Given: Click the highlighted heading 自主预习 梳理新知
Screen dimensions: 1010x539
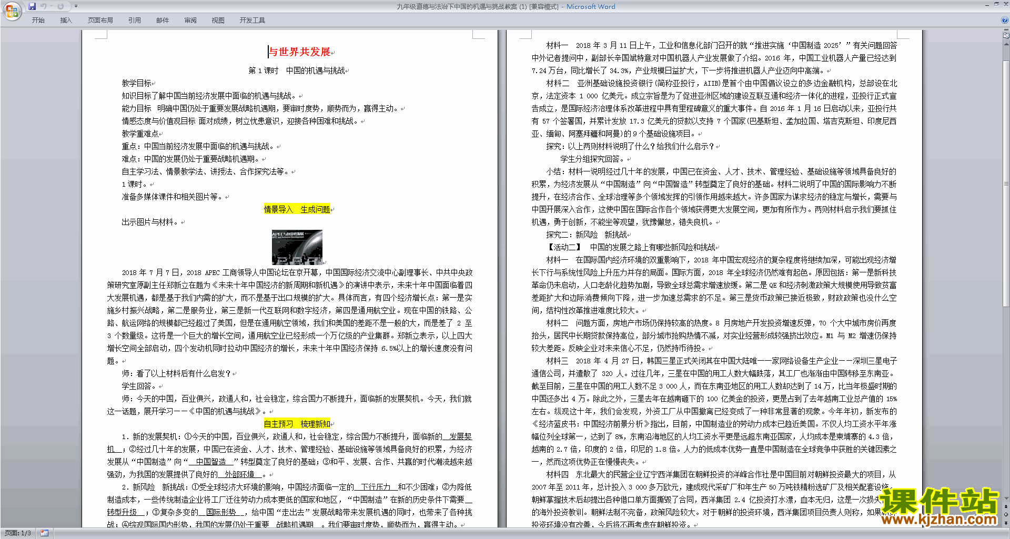Looking at the screenshot, I should point(297,424).
